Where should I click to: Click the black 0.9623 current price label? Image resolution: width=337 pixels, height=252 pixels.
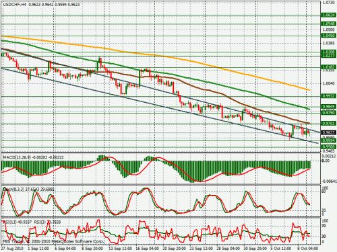click(x=328, y=132)
